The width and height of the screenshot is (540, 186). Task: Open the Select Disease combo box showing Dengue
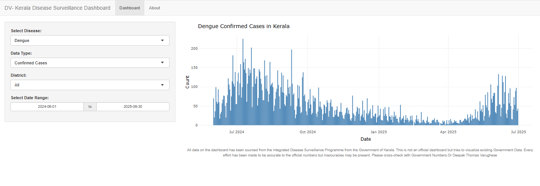86,40
